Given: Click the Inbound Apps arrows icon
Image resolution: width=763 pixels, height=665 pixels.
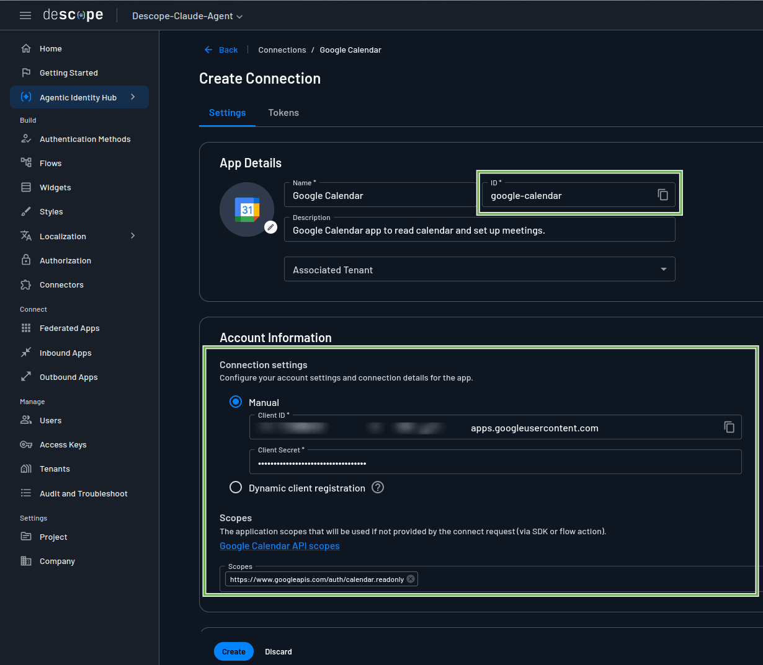Looking at the screenshot, I should tap(26, 353).
